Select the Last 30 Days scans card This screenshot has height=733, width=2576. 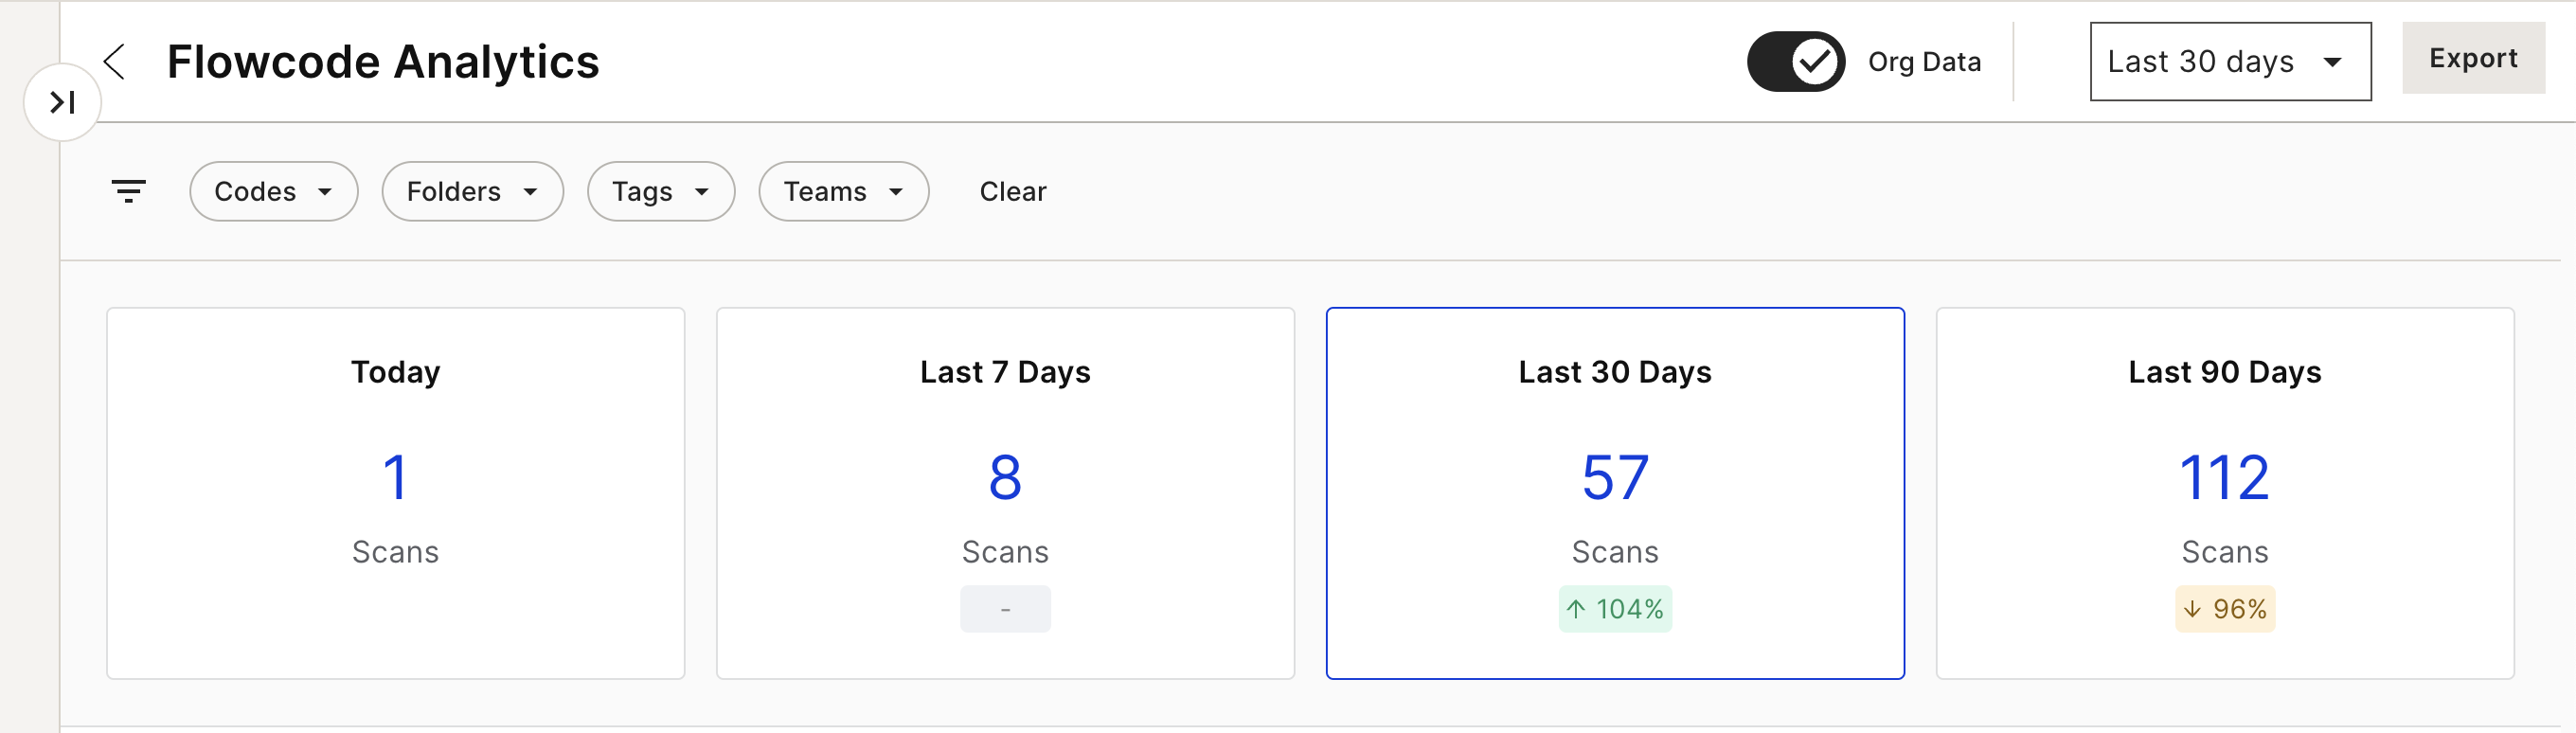(1614, 493)
